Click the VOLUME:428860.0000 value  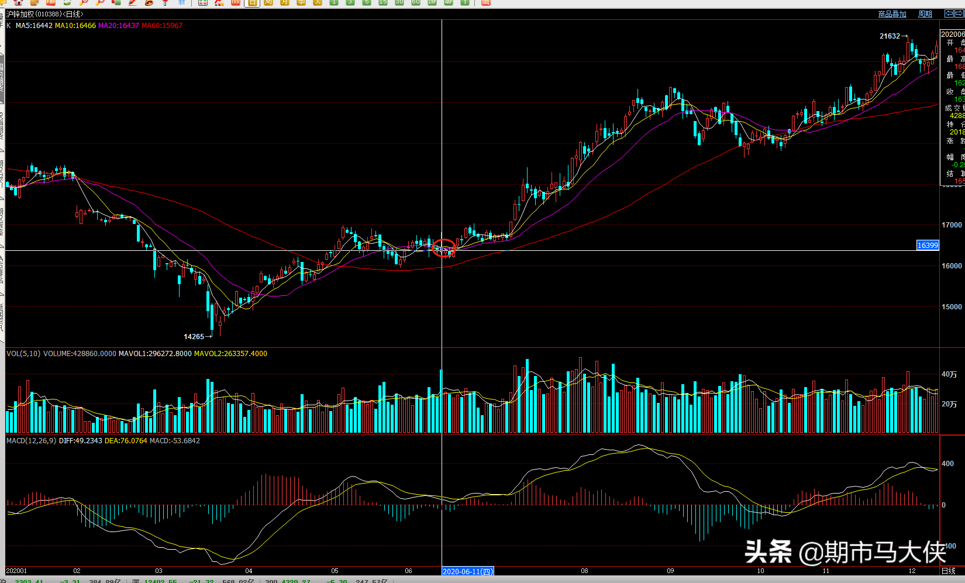click(x=80, y=354)
